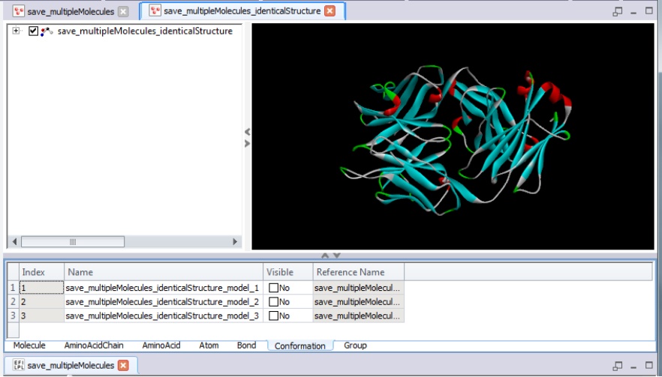Select save_multipleMolecules_identicalStructure_model_1 name cell
Screen dimensions: 662x377
[x=164, y=288]
